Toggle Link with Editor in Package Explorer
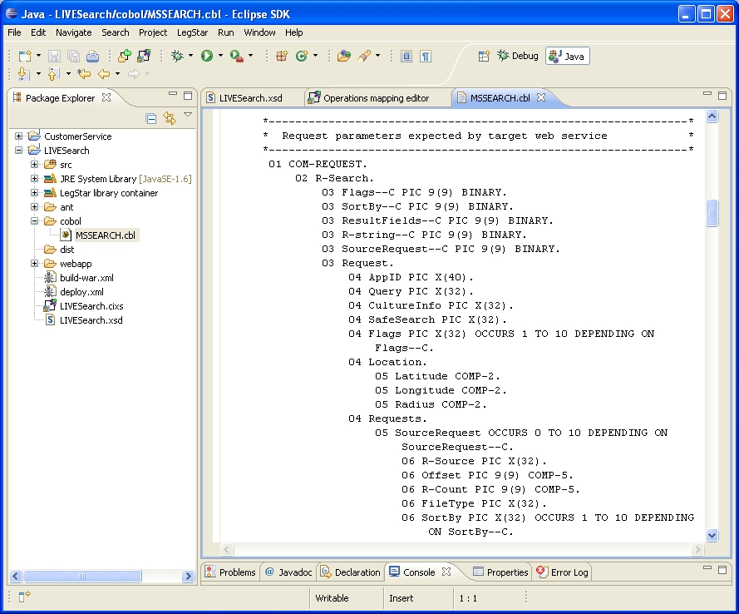This screenshot has height=614, width=739. coord(170,118)
